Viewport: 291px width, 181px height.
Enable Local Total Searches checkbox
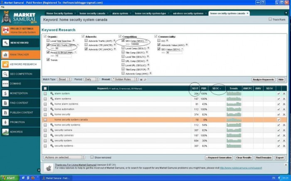click(x=48, y=41)
